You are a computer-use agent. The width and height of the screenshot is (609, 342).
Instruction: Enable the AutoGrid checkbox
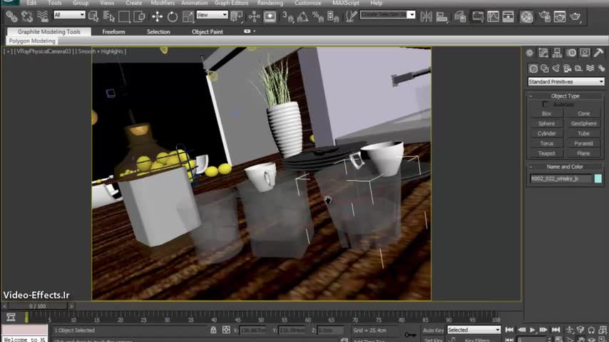(546, 105)
